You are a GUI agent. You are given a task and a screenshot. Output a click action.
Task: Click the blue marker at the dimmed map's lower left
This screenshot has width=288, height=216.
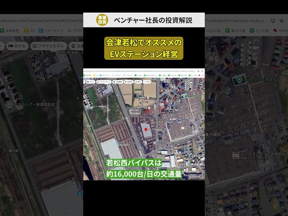(79, 193)
